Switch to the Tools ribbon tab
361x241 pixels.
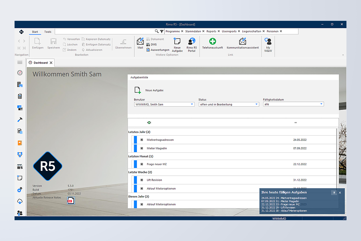pyautogui.click(x=48, y=32)
